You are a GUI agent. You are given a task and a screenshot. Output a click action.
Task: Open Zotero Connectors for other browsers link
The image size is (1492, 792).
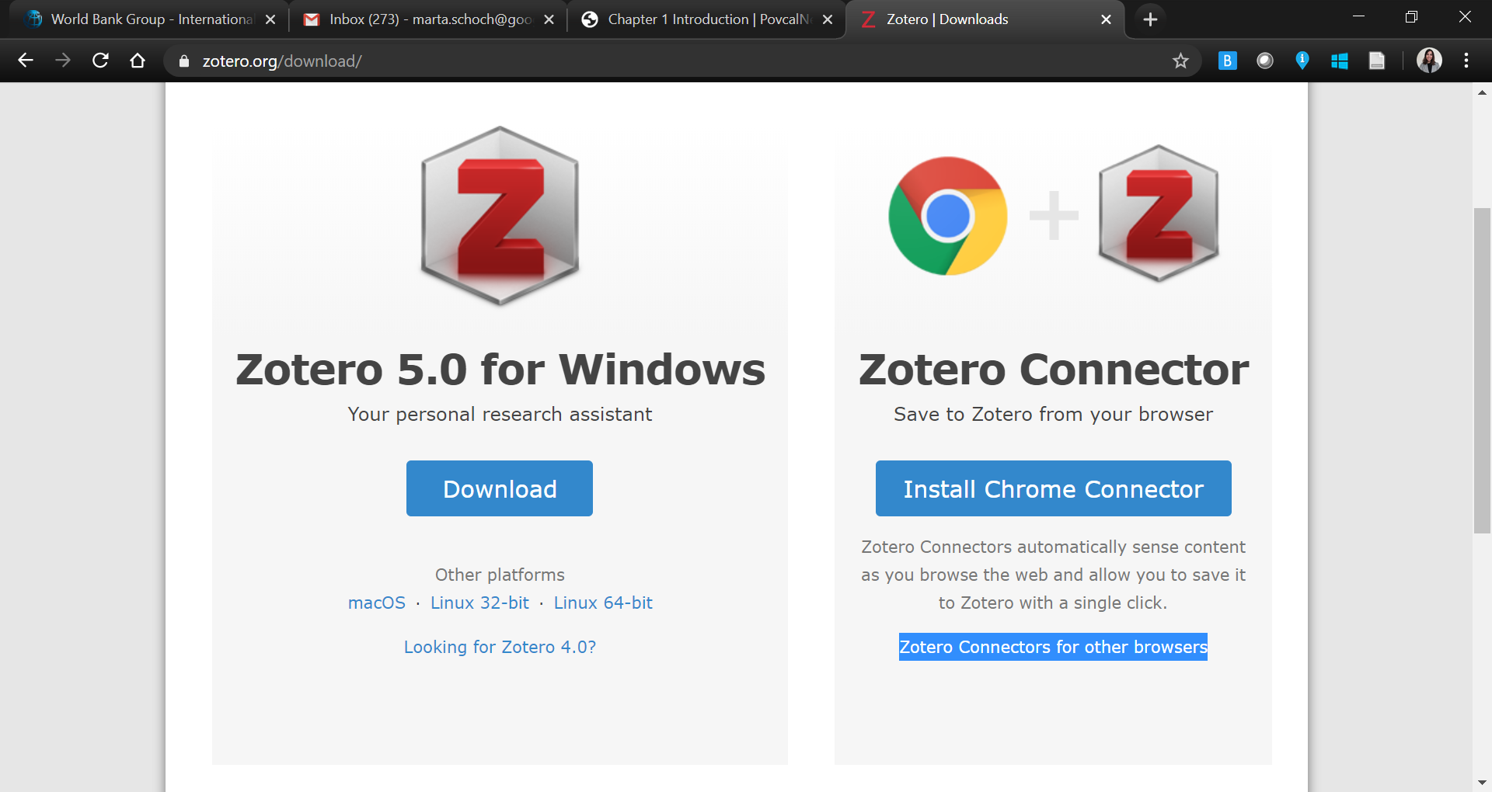point(1053,647)
